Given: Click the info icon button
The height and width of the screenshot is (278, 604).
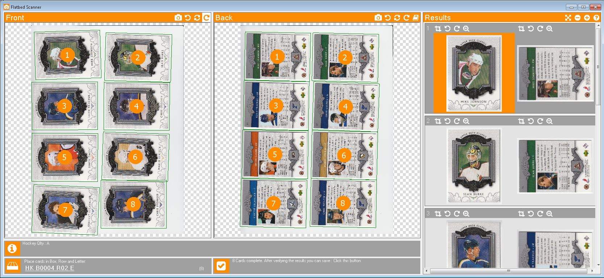Looking at the screenshot, I should 12,248.
